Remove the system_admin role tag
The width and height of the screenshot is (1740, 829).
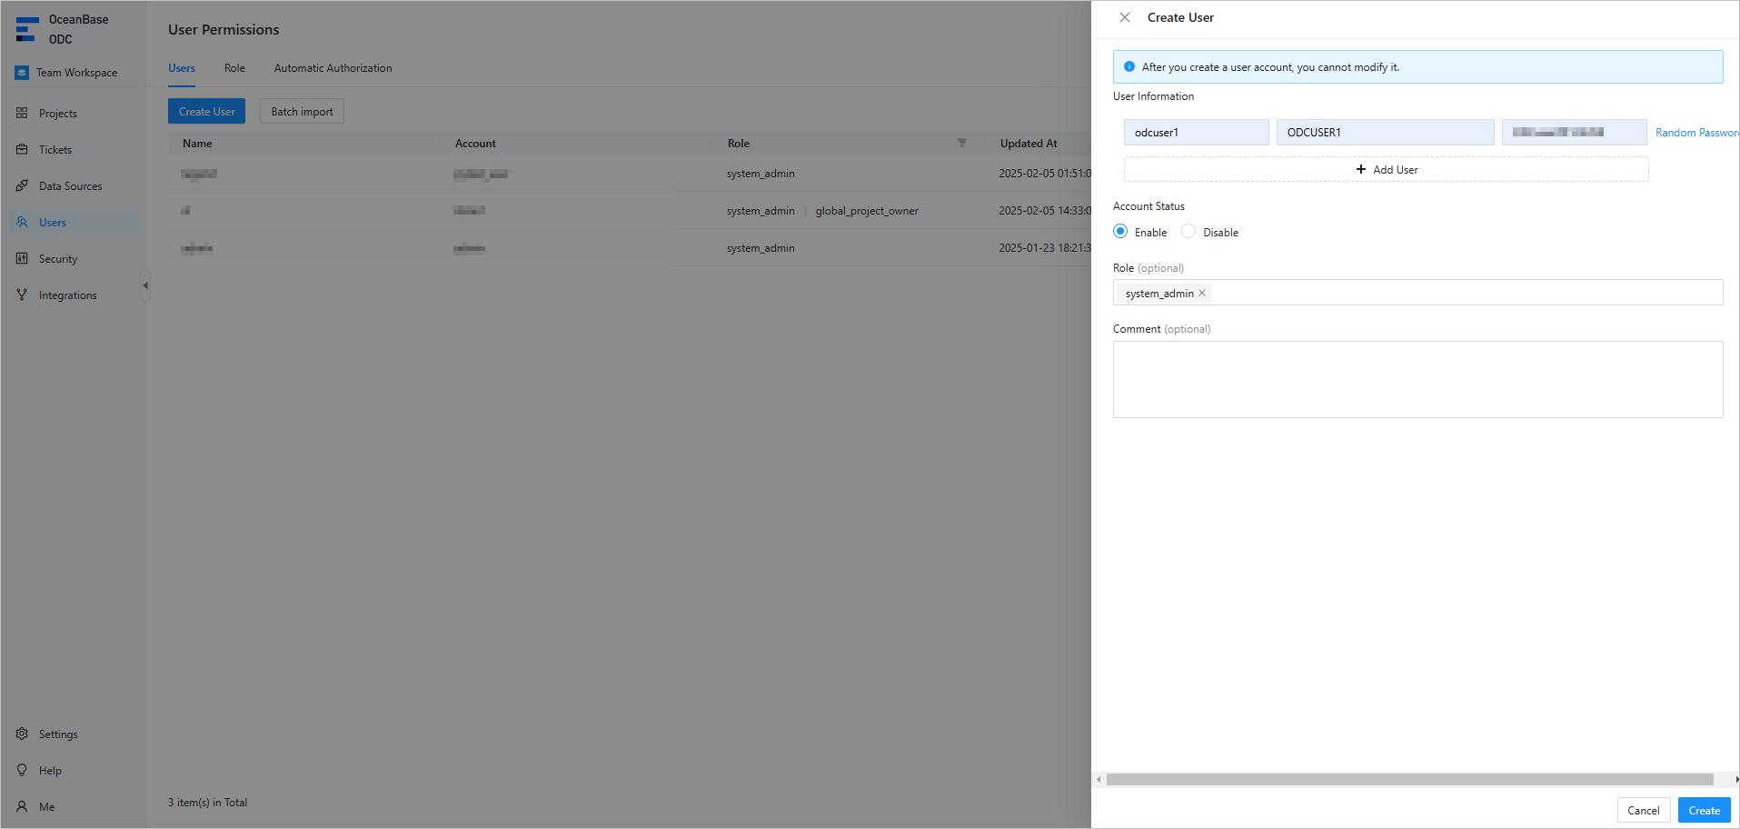[1202, 293]
